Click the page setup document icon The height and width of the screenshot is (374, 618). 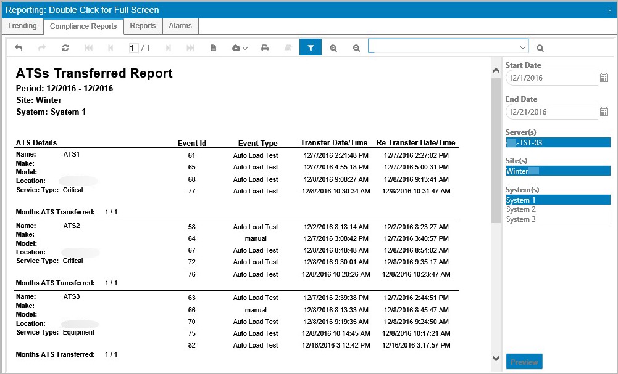pyautogui.click(x=213, y=48)
